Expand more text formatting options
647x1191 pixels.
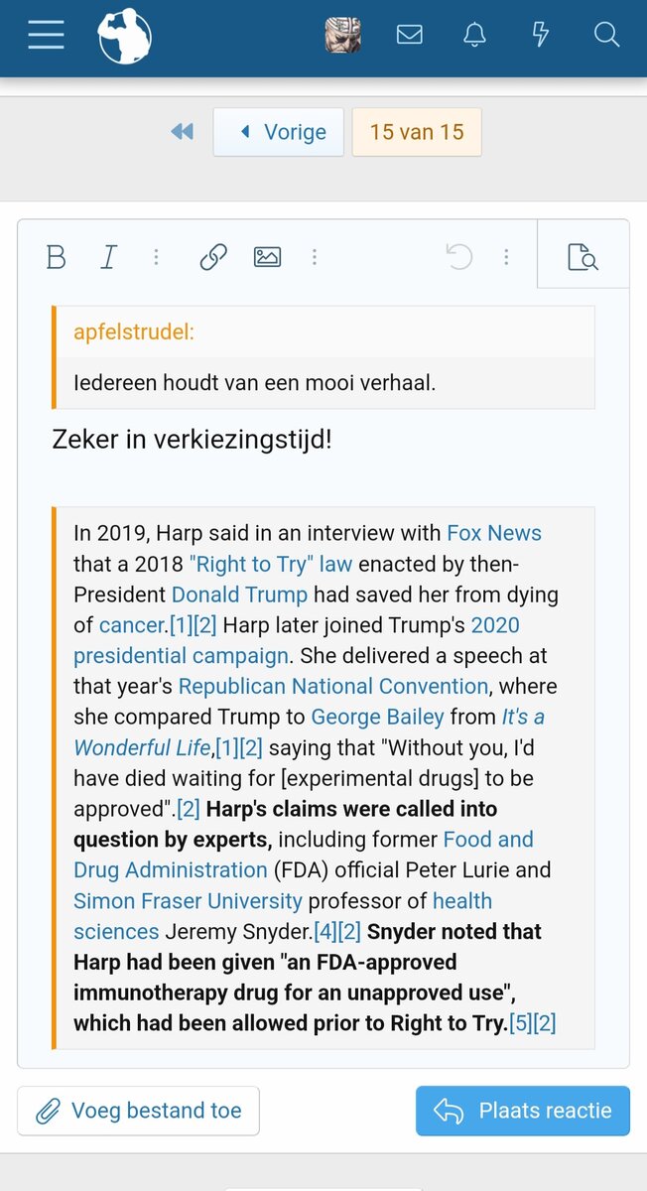point(156,258)
